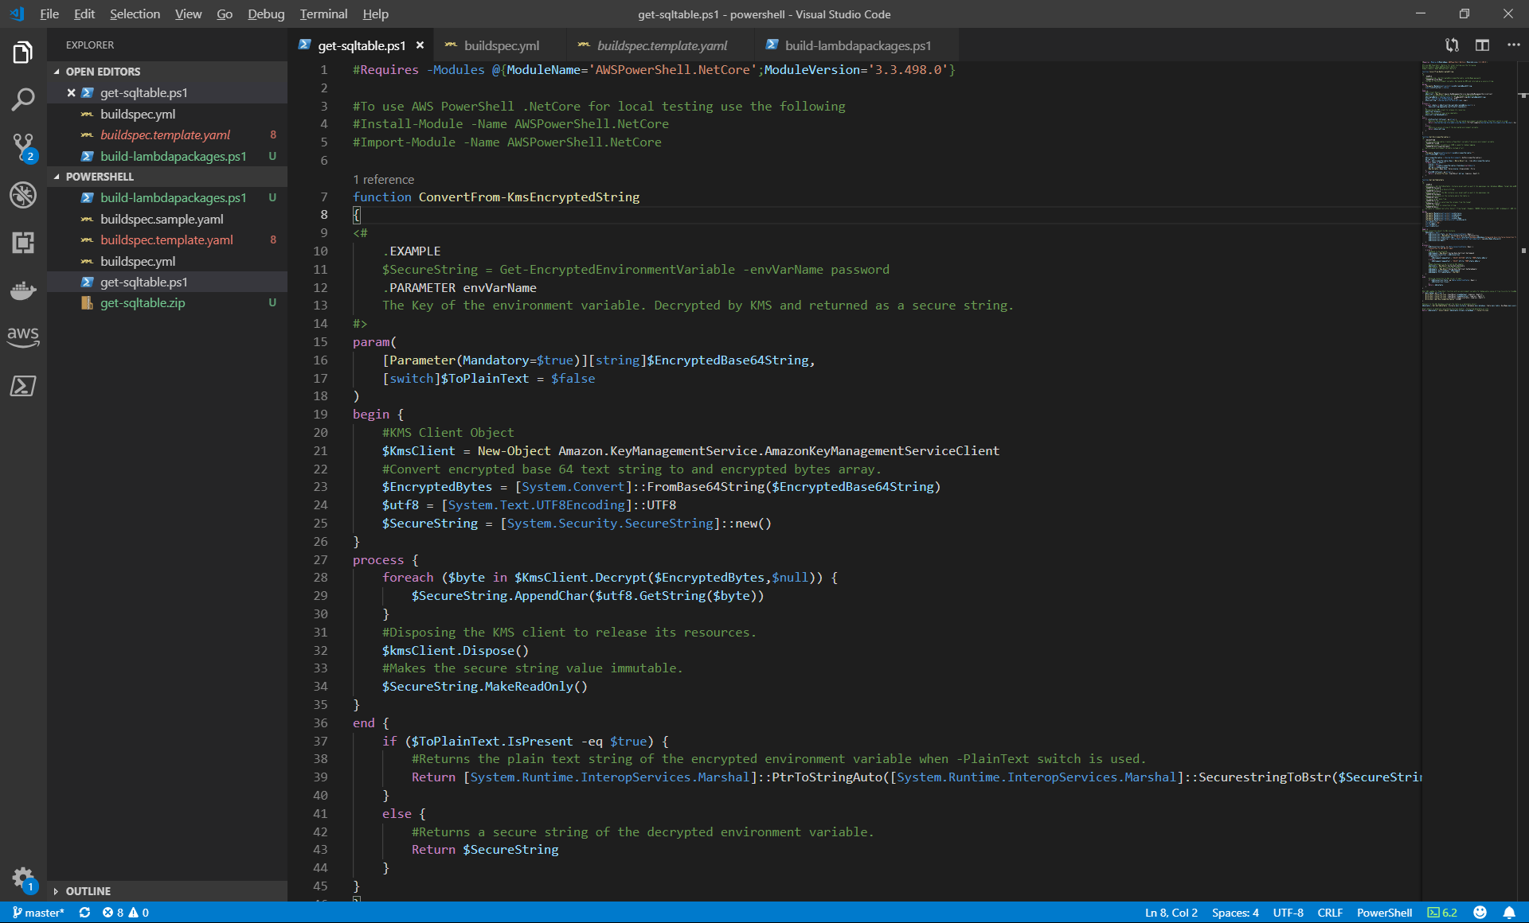Open the Terminal menu
Screen dimensions: 1529x923
[323, 14]
